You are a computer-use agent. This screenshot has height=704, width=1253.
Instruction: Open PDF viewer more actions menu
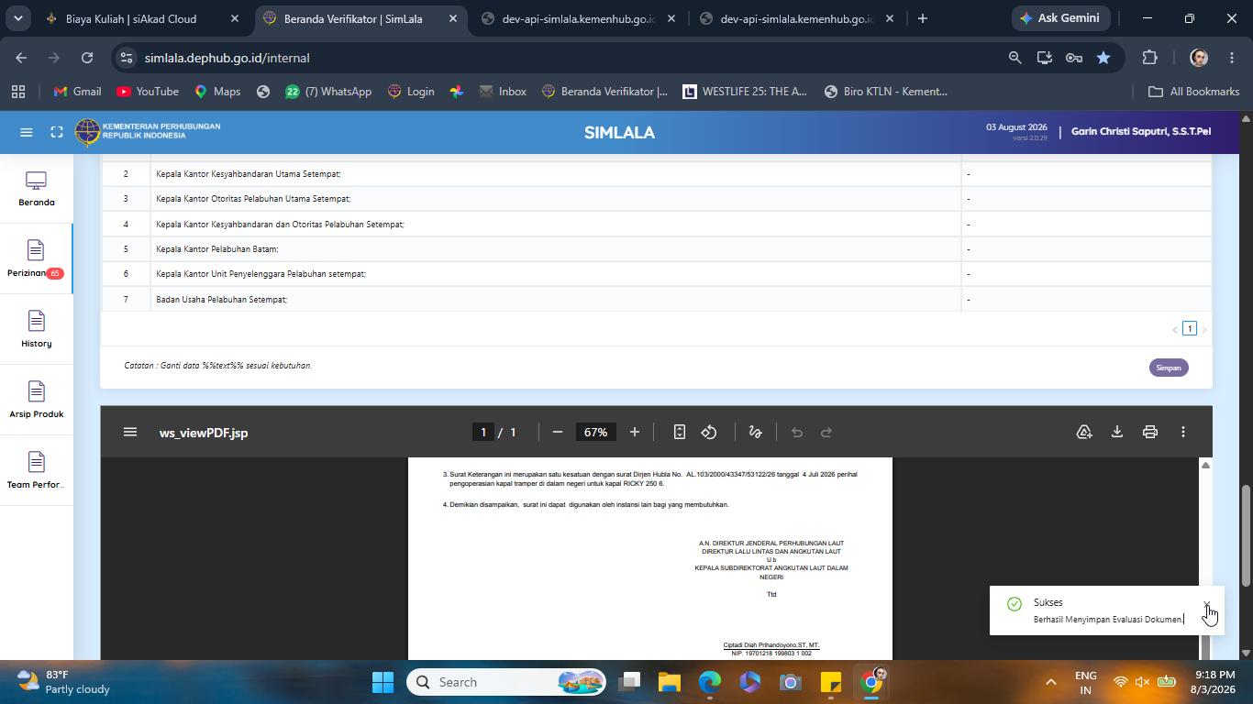[x=1182, y=432]
